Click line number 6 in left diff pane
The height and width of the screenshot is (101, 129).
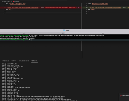pos(4,13)
